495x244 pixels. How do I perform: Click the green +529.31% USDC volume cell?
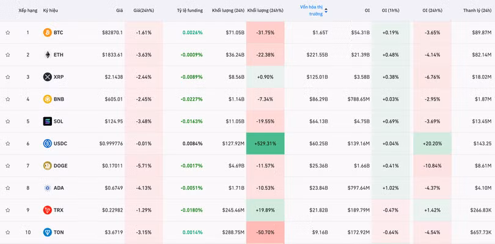pyautogui.click(x=265, y=143)
